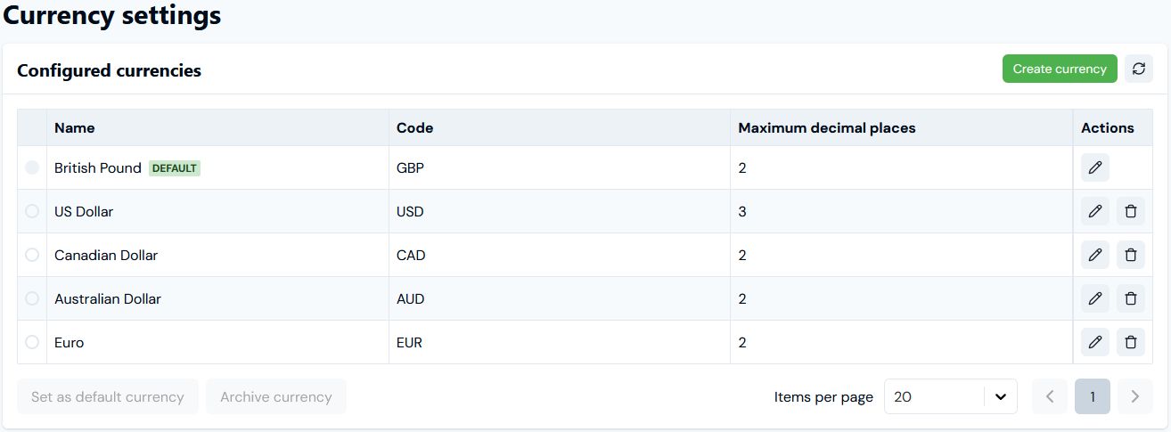The width and height of the screenshot is (1171, 432).
Task: Edit the US Dollar currency
Action: 1095,211
